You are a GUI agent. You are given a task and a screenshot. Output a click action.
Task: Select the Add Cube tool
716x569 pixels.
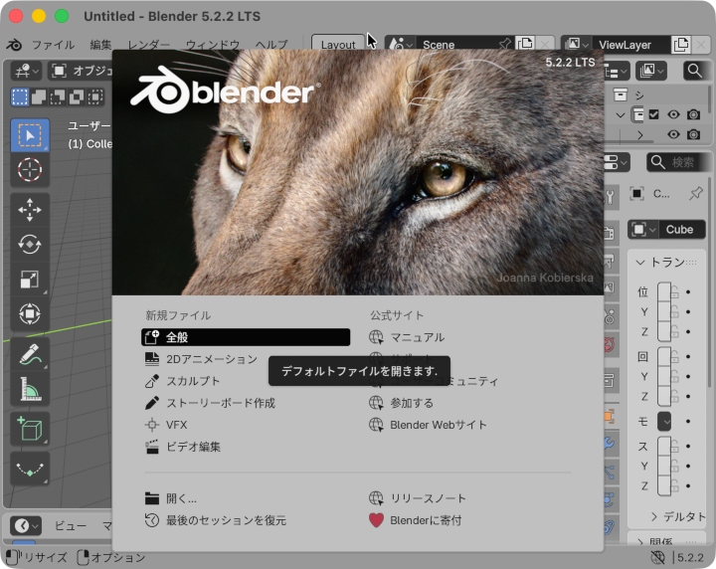[30, 429]
